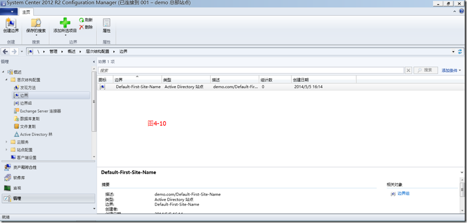Expand the 站点配置 folder
This screenshot has width=467, height=223.
click(x=6, y=150)
